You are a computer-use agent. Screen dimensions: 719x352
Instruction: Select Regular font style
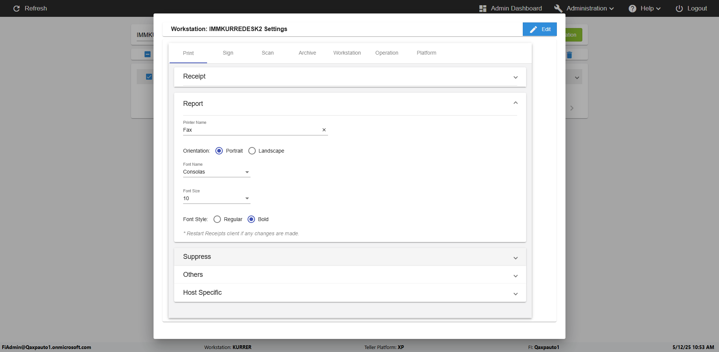click(217, 219)
